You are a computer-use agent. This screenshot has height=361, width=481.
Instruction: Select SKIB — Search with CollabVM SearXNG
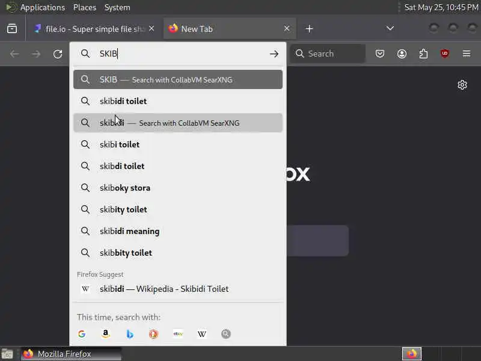[178, 79]
